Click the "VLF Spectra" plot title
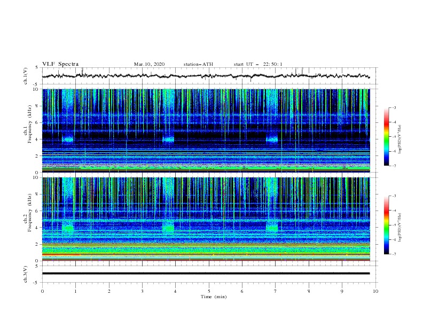Screen dimensions: 423x327 pyautogui.click(x=60, y=64)
